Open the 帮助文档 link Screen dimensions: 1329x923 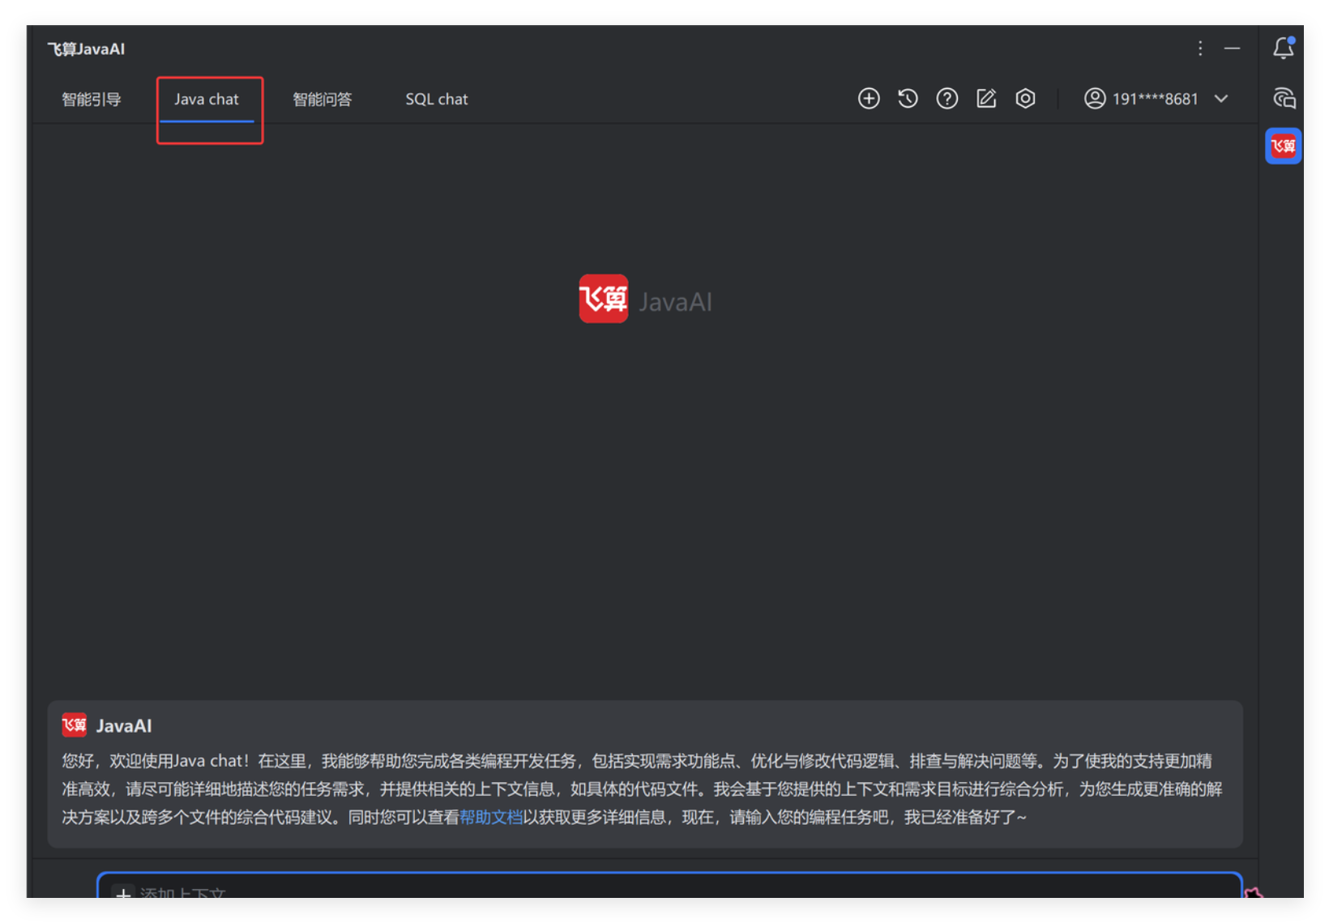pyautogui.click(x=490, y=817)
